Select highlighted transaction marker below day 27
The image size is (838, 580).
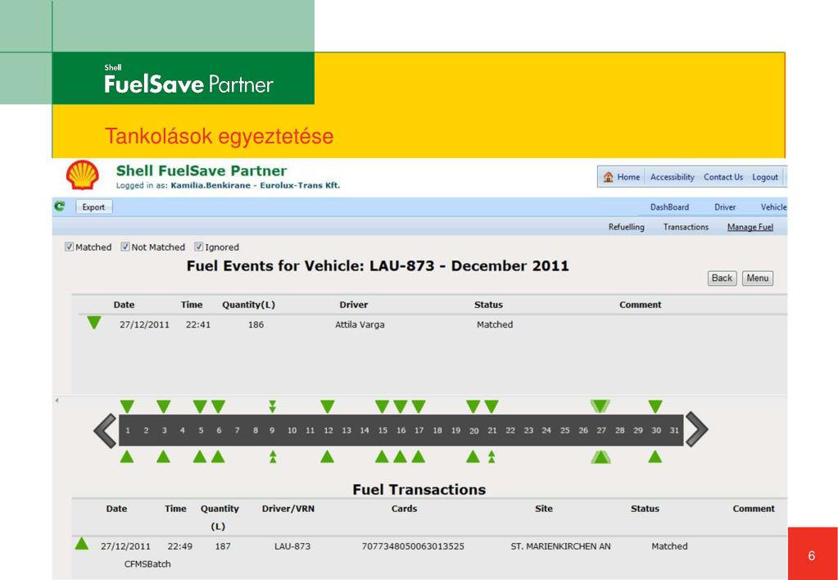[600, 456]
